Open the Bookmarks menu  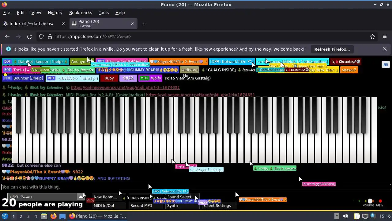(x=81, y=13)
